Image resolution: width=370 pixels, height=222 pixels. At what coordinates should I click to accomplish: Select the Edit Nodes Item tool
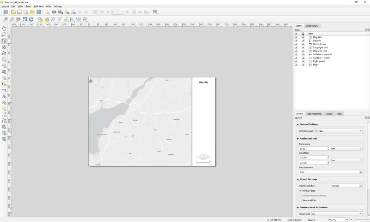pos(4,53)
